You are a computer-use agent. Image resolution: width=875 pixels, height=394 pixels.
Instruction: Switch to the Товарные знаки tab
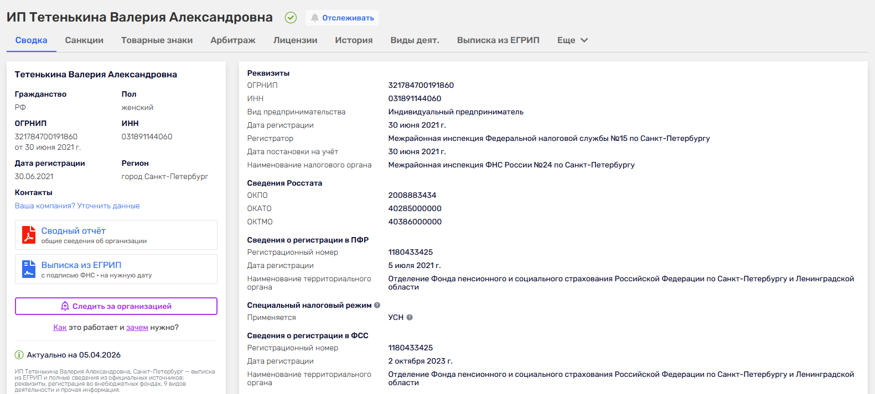[157, 40]
